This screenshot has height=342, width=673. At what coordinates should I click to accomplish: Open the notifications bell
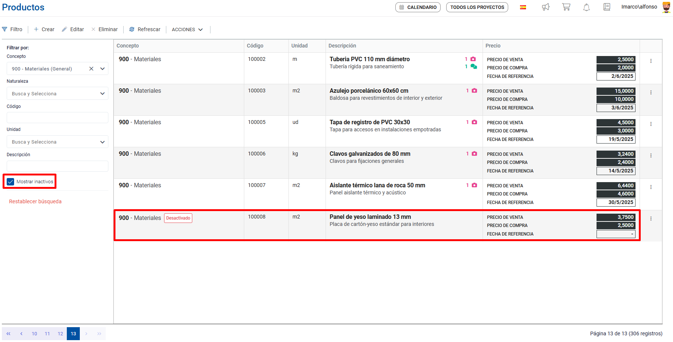click(587, 7)
